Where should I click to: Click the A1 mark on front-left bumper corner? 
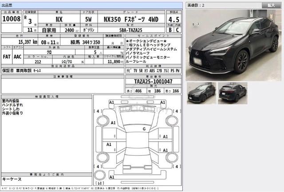[111, 102]
